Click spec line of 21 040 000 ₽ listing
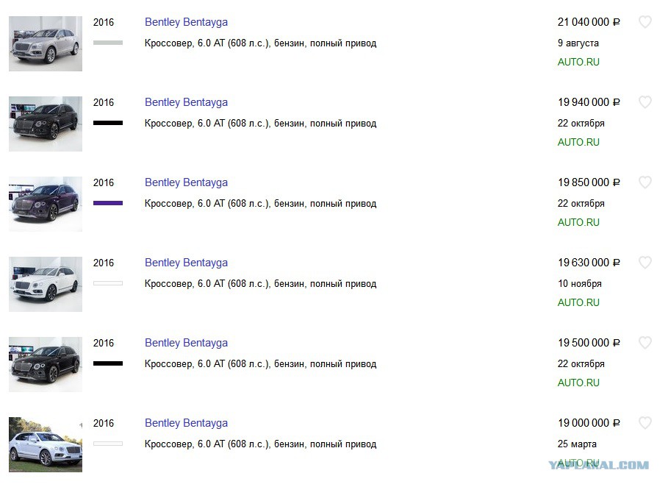668x487 pixels. [260, 43]
